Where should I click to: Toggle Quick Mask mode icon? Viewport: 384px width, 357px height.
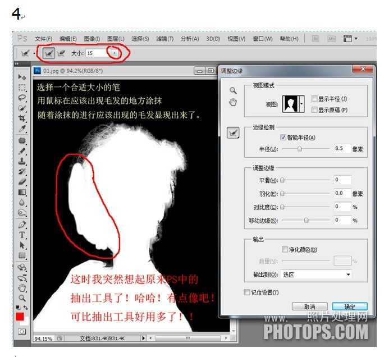21,332
